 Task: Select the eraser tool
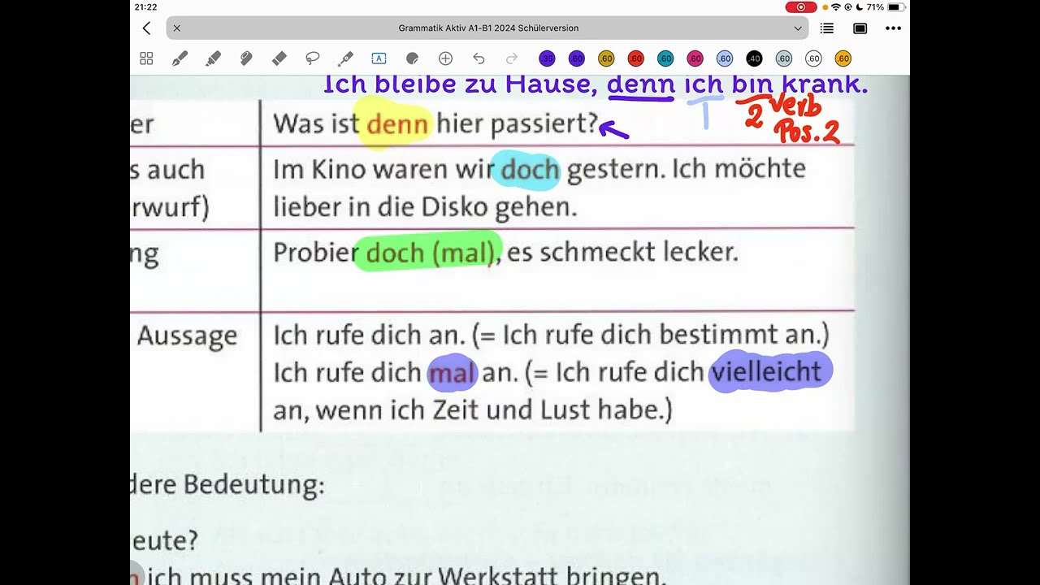coord(279,58)
